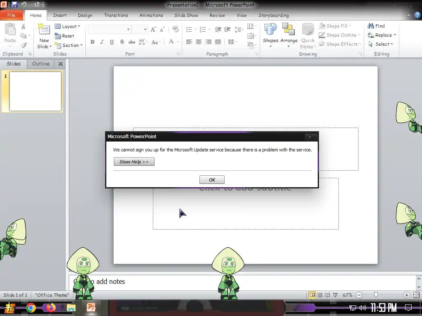422x316 pixels.
Task: Switch to the Outline pane tab
Action: 41,64
